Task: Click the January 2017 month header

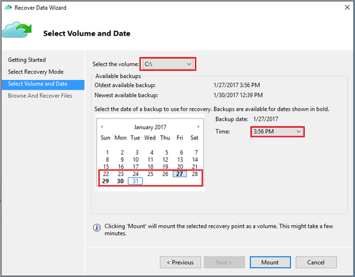Action: [150, 127]
